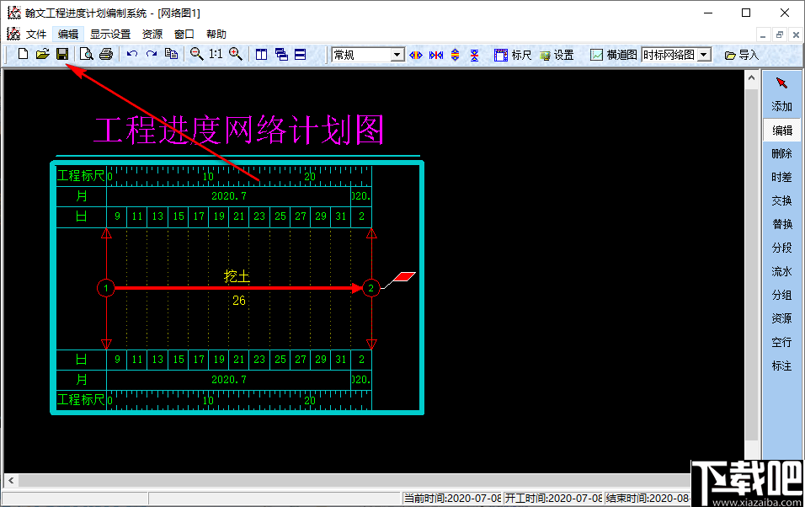Viewport: 805px width, 507px height.
Task: Click the 工程进度网络计划图 title
Action: coord(239,130)
